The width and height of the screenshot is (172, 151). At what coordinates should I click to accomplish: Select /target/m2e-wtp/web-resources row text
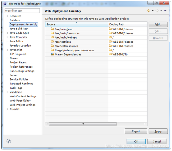point(74,50)
